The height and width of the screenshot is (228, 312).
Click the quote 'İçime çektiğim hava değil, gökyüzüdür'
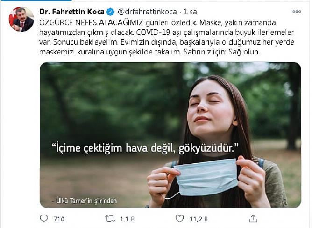tap(145, 148)
